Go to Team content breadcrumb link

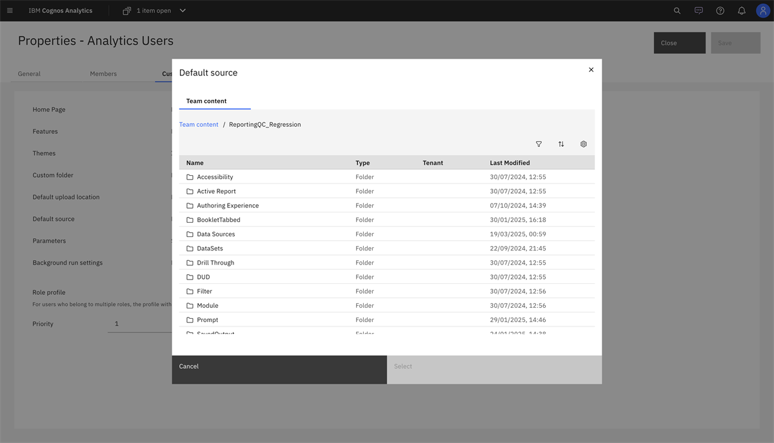[199, 124]
